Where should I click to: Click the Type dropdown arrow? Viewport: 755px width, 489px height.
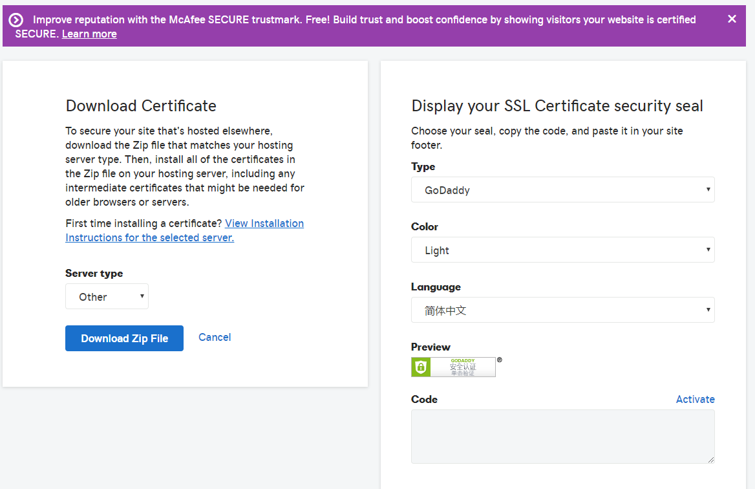[707, 189]
